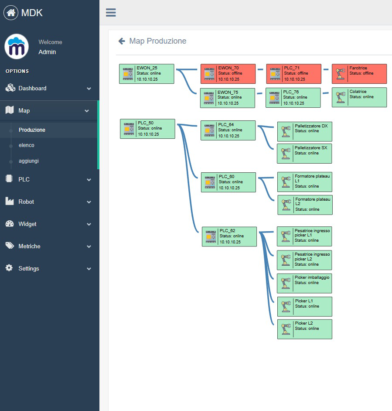Expand the Robot menu chevron
Image resolution: width=392 pixels, height=411 pixels.
pyautogui.click(x=89, y=202)
